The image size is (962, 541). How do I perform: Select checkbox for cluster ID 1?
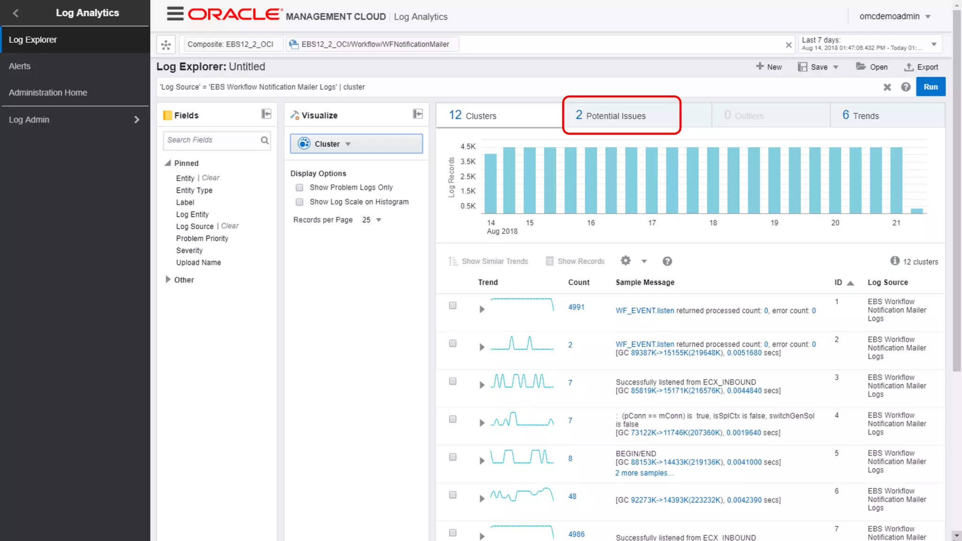pyautogui.click(x=453, y=305)
